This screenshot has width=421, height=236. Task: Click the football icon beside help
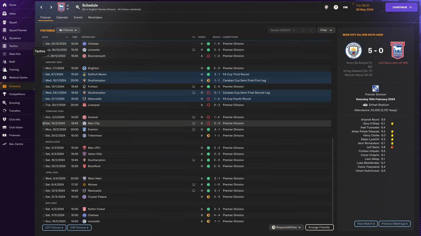[x=326, y=7]
